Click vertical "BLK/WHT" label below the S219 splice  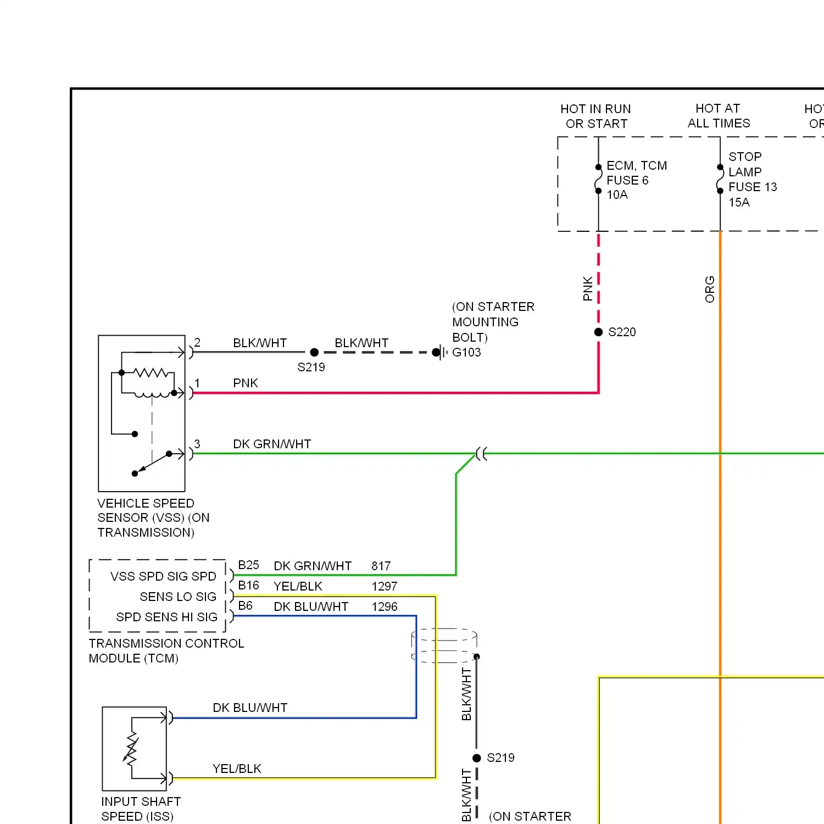click(x=466, y=795)
